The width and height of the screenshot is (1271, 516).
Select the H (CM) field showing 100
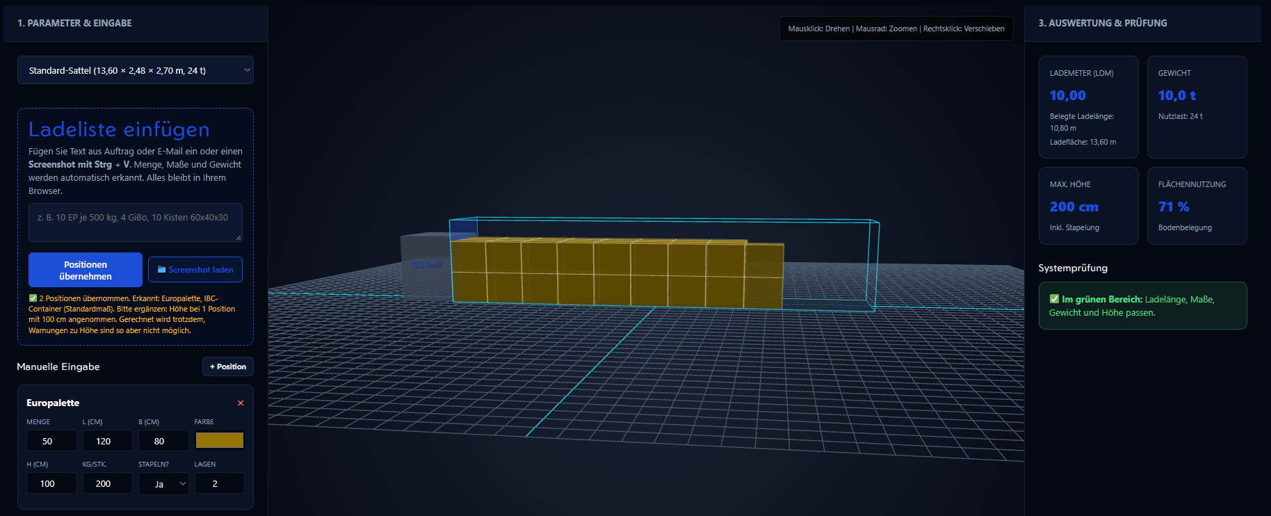51,483
